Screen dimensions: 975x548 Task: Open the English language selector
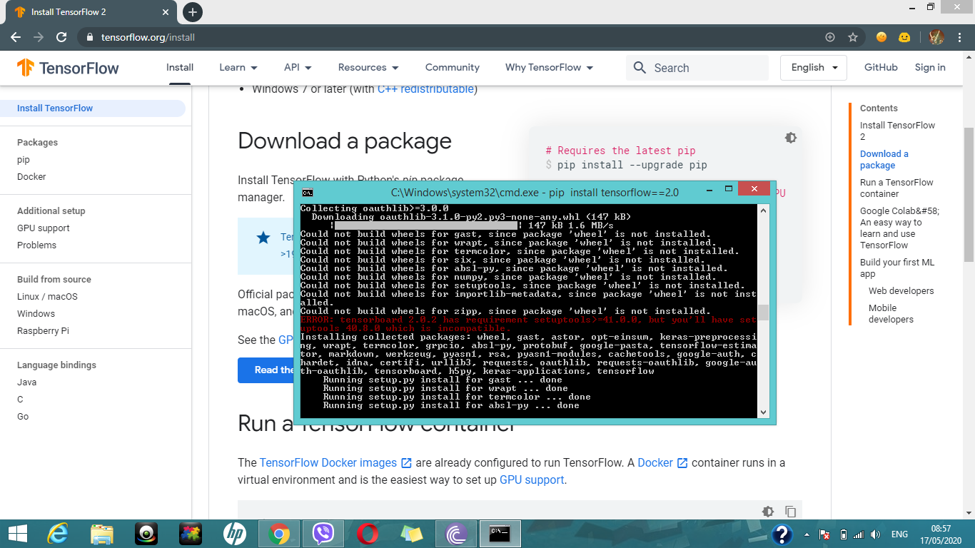814,68
